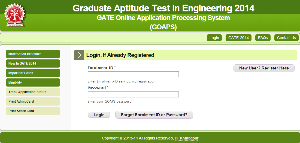
Task: Focus the Enrolment ID text field
Action: click(133, 74)
